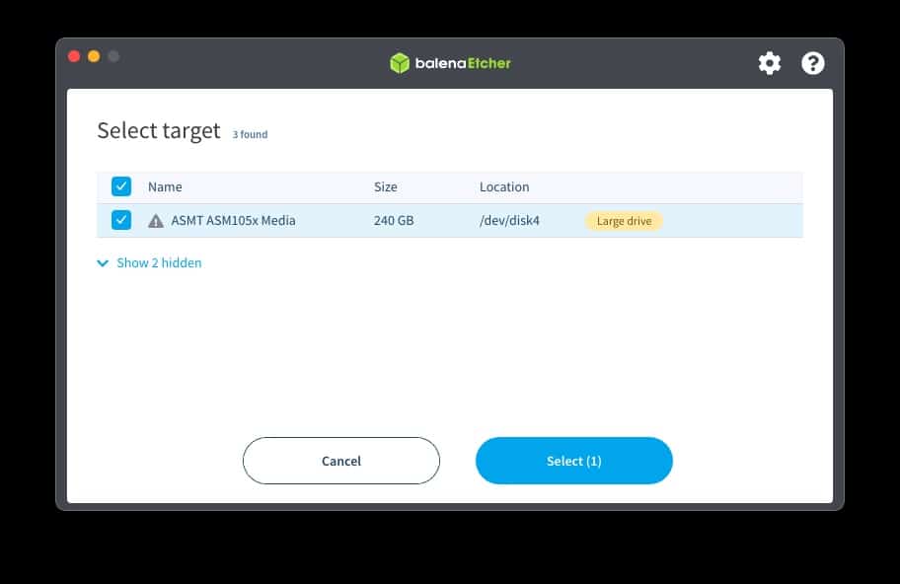Uncheck the ASMT ASM105x Media checkbox
The width and height of the screenshot is (900, 584).
pyautogui.click(x=121, y=220)
